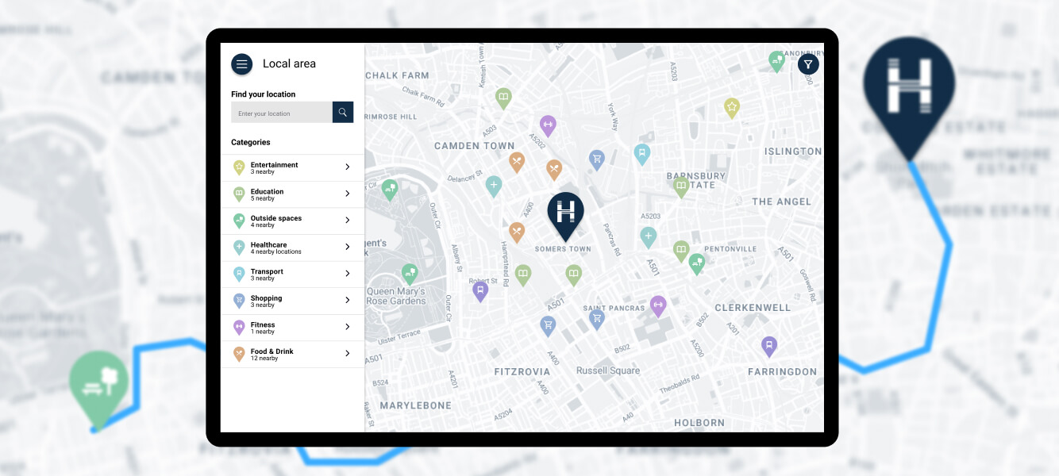Expand the Education category chevron
1059x476 pixels.
pos(347,194)
